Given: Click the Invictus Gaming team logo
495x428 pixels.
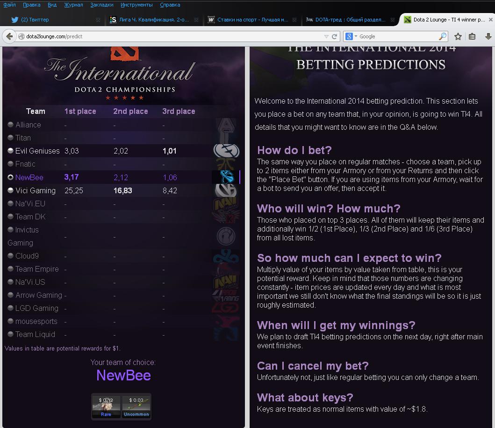Looking at the screenshot, I should (226, 236).
